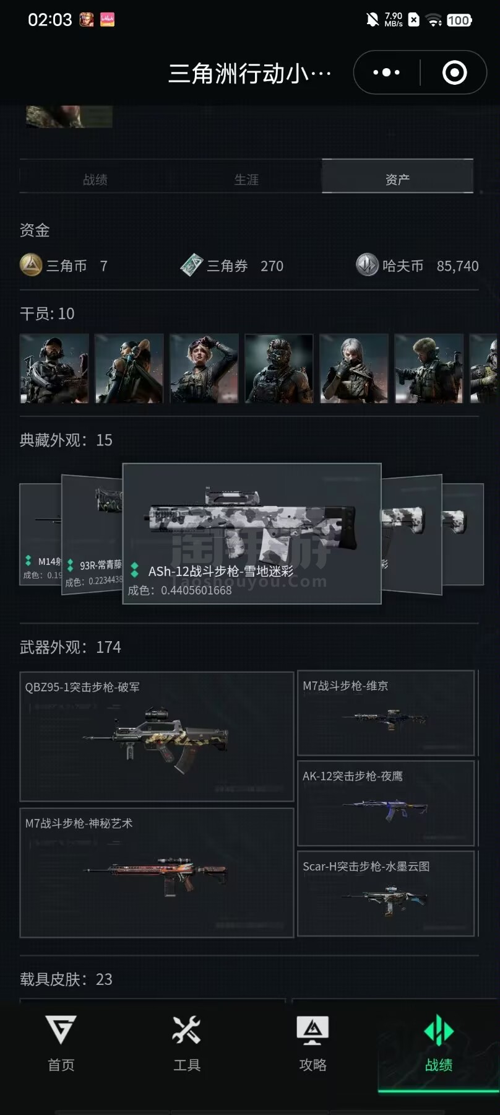500x1115 pixels.
Task: Select 战绩 icon in bottom navigation
Action: pyautogui.click(x=439, y=1031)
